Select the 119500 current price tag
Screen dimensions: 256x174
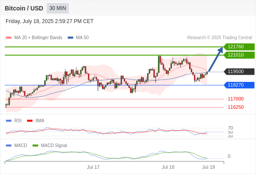[x=239, y=71]
